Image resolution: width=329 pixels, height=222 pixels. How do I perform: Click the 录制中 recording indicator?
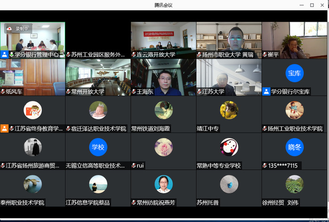point(19,28)
